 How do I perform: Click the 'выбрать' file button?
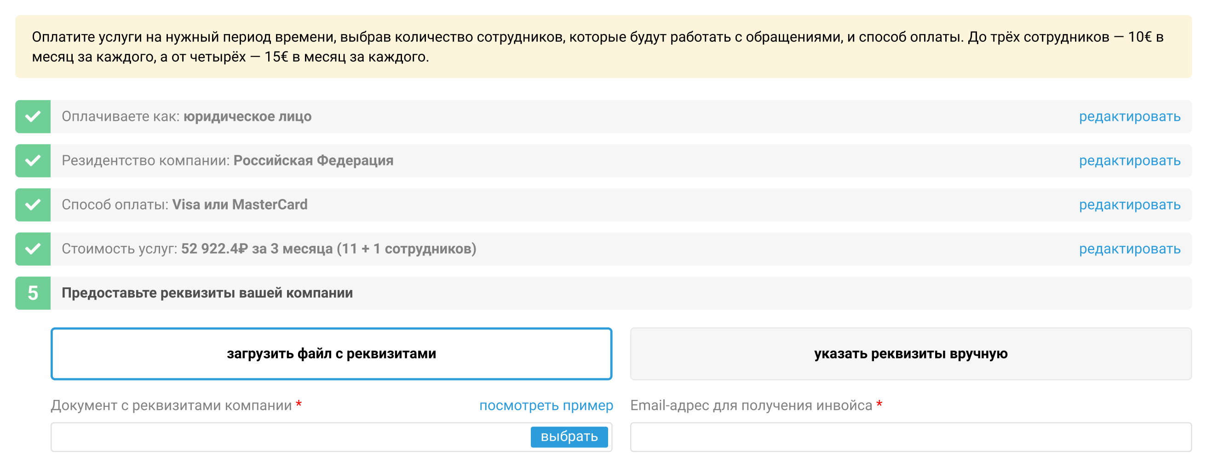click(x=569, y=437)
